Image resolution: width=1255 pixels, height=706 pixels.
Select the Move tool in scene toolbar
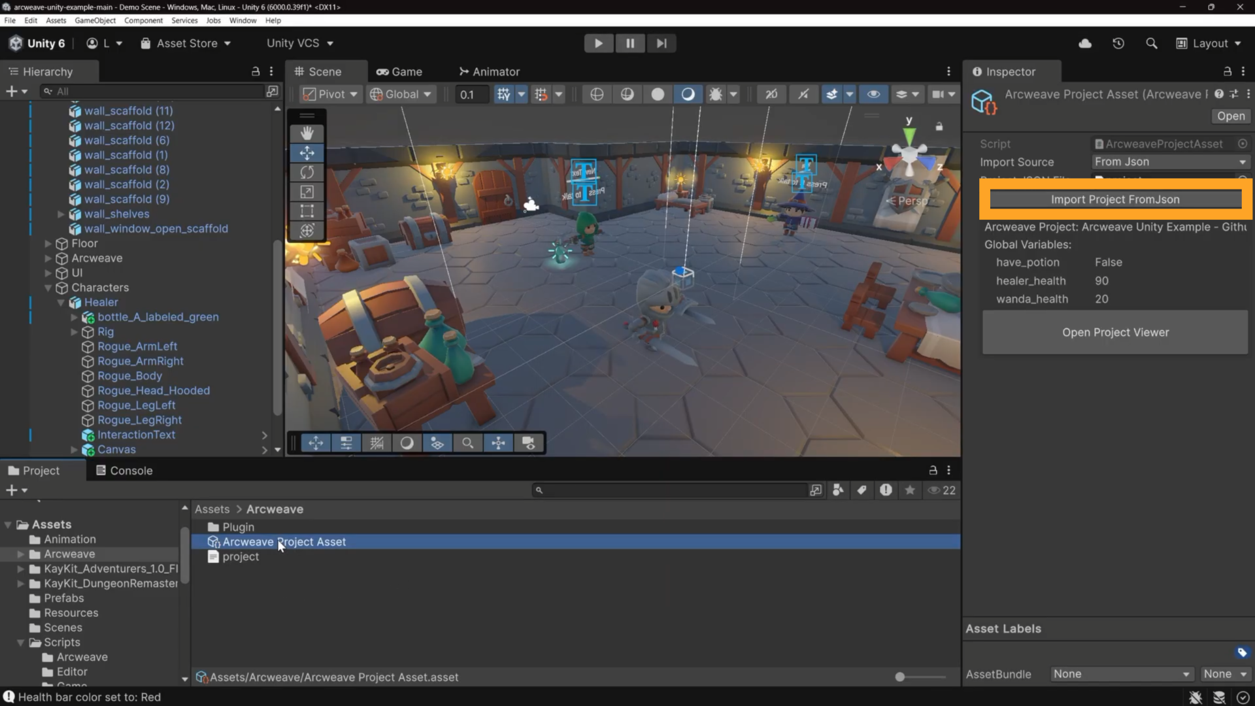307,153
